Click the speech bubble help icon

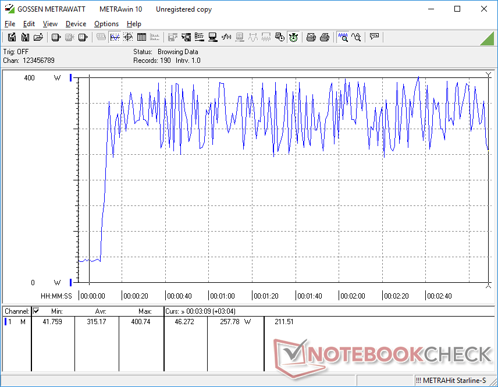click(x=374, y=37)
